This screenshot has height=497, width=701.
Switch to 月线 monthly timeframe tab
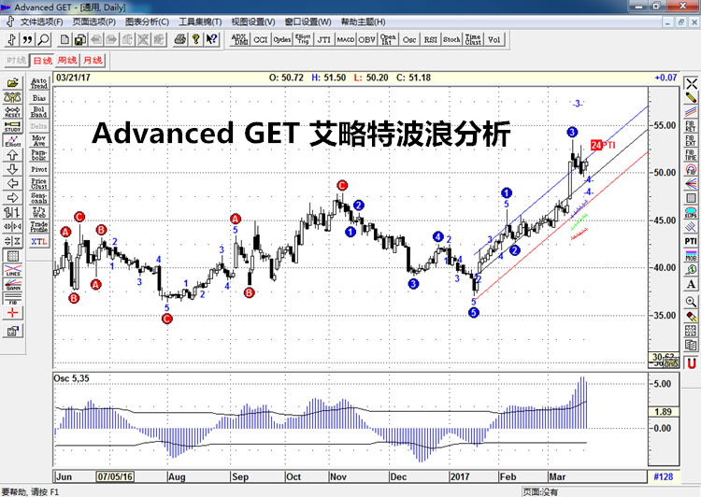[93, 61]
